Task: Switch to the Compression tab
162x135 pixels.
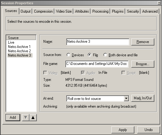Action: click(x=43, y=11)
